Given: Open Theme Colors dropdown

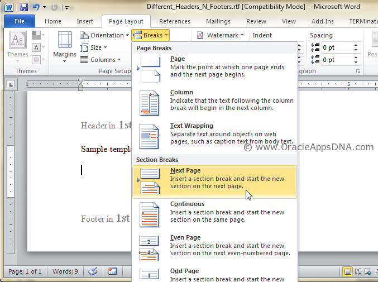Looking at the screenshot, I should click(x=39, y=35).
